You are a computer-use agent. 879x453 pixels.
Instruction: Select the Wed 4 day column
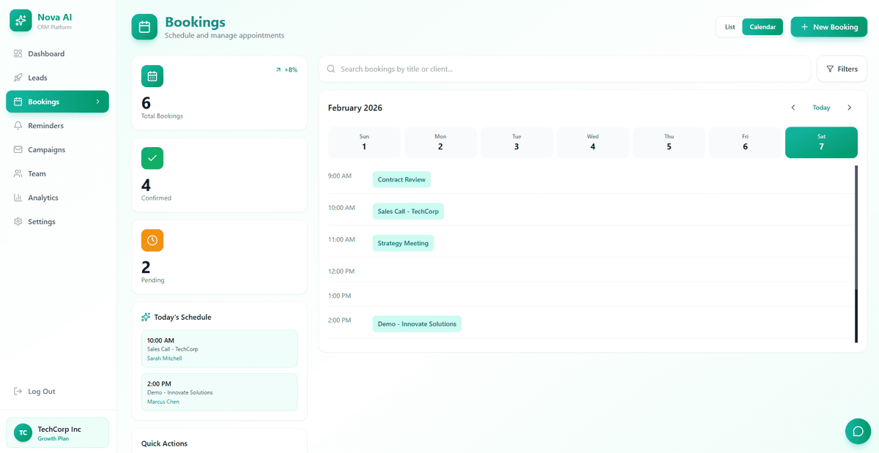[593, 142]
